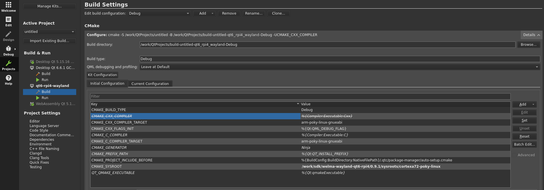Screen dimensions: 544x190
Task: Click the Batch Edit button
Action: tap(524, 145)
